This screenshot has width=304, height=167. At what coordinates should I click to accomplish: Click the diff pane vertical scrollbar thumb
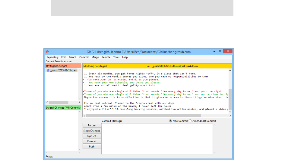pyautogui.click(x=230, y=99)
